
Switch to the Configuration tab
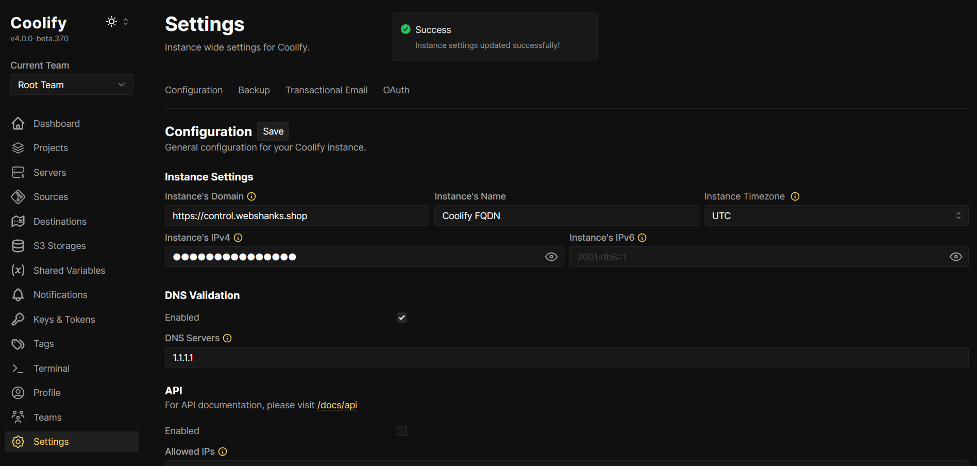(x=194, y=90)
